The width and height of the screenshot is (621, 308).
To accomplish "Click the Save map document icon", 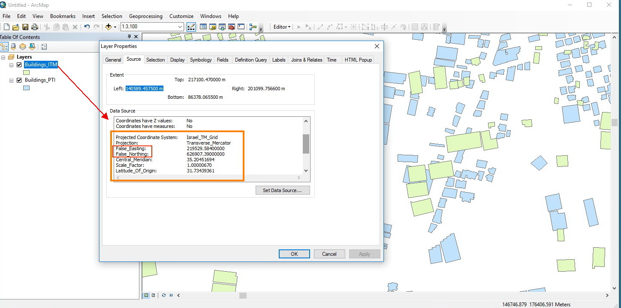I will (x=25, y=27).
